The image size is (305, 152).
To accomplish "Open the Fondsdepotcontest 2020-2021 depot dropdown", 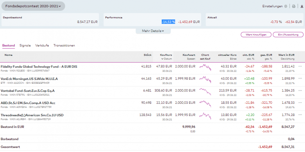I will (x=33, y=6).
